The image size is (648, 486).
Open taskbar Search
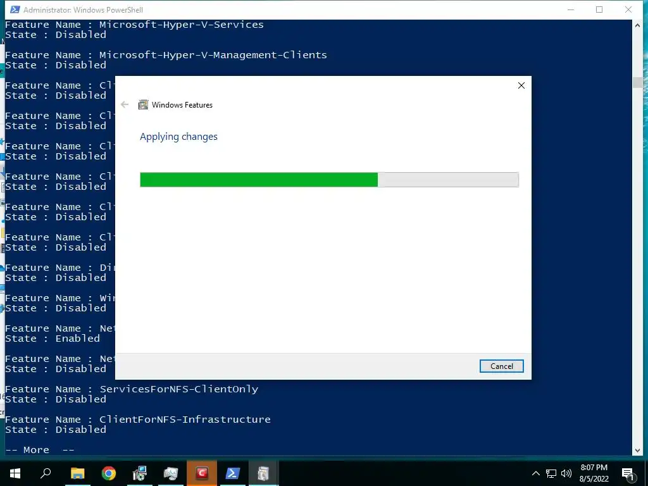tap(46, 473)
